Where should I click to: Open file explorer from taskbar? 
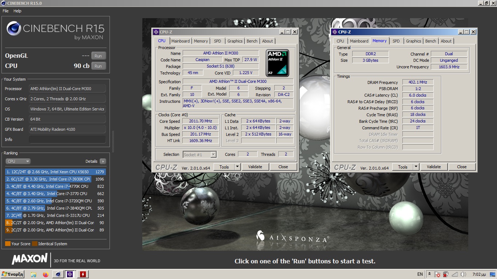coord(33,274)
